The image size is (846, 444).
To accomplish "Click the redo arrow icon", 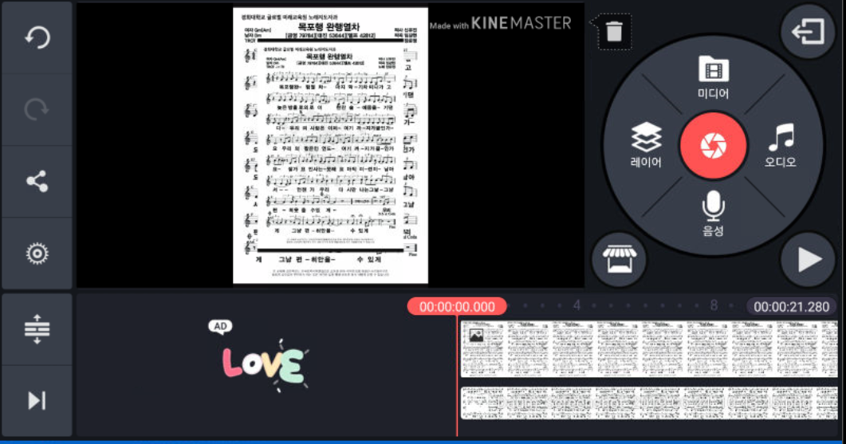I will point(37,109).
